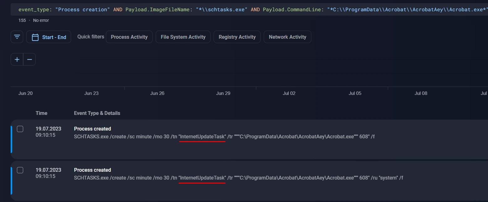This screenshot has height=202, width=488.
Task: Apply the Process Activity quick filter
Action: [129, 37]
